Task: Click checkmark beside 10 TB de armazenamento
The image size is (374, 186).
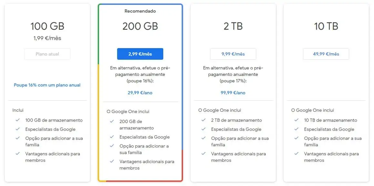Action: 297,120
